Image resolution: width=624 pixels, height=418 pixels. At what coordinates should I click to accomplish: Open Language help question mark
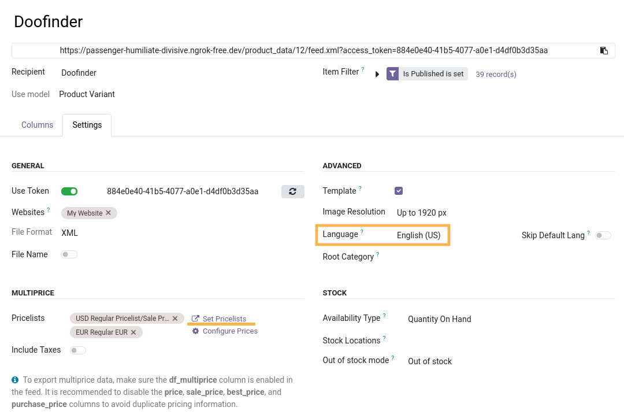[x=362, y=231]
